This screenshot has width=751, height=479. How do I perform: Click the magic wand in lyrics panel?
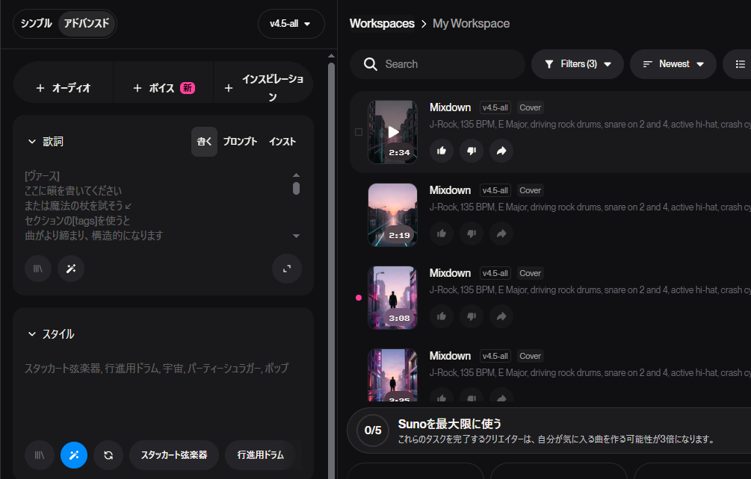click(71, 269)
